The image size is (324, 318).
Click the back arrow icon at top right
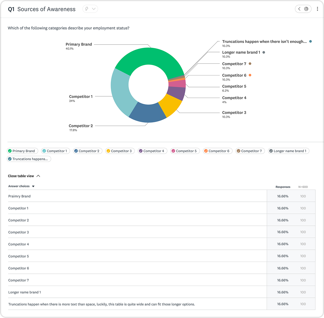(x=299, y=9)
